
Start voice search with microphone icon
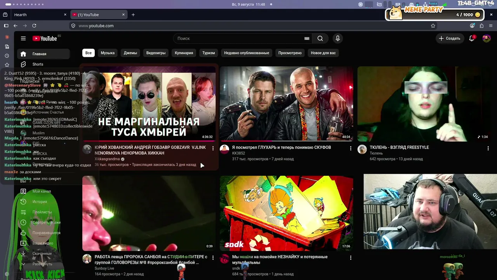pyautogui.click(x=338, y=38)
